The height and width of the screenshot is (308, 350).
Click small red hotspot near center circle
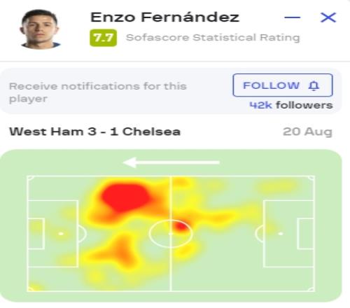(x=181, y=226)
